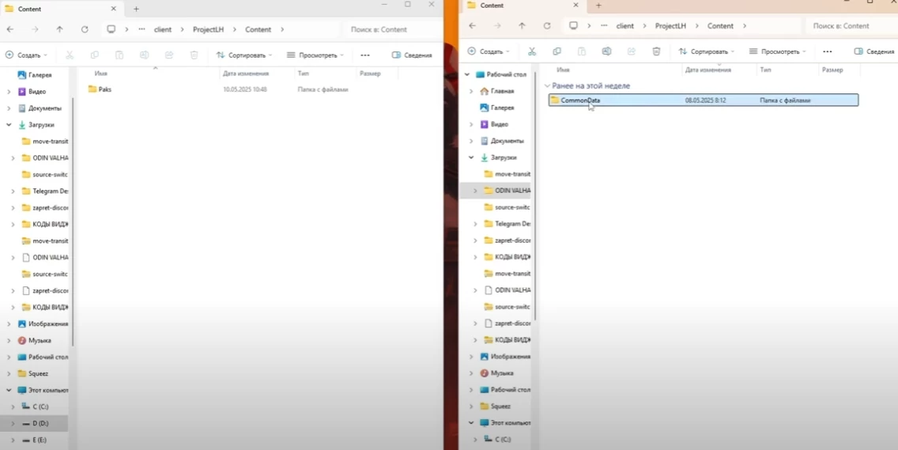
Task: Click the Cut scissors icon in right window
Action: [x=532, y=51]
